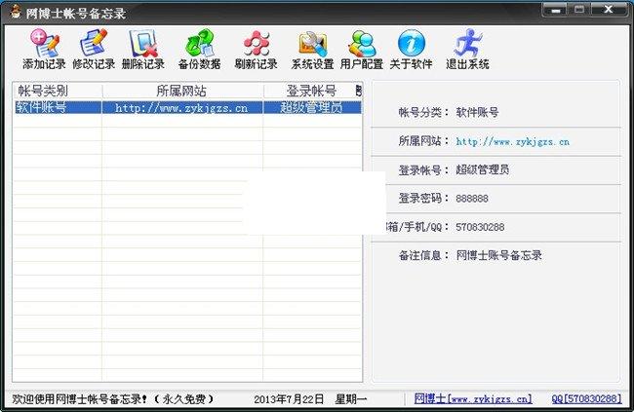
Task: Click the 登录密码 value 888888
Action: (x=472, y=198)
